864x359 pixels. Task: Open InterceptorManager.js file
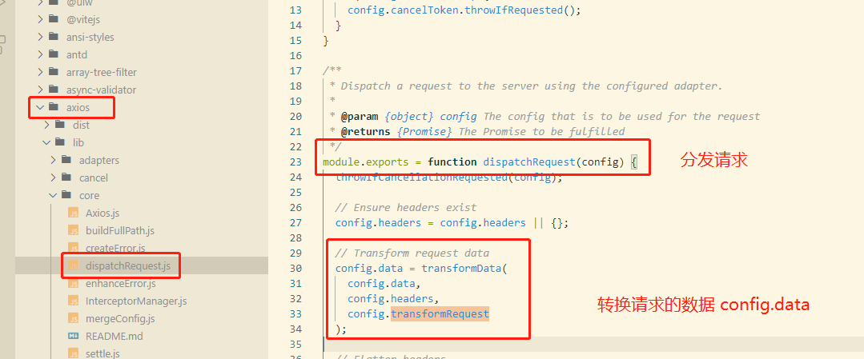click(136, 301)
